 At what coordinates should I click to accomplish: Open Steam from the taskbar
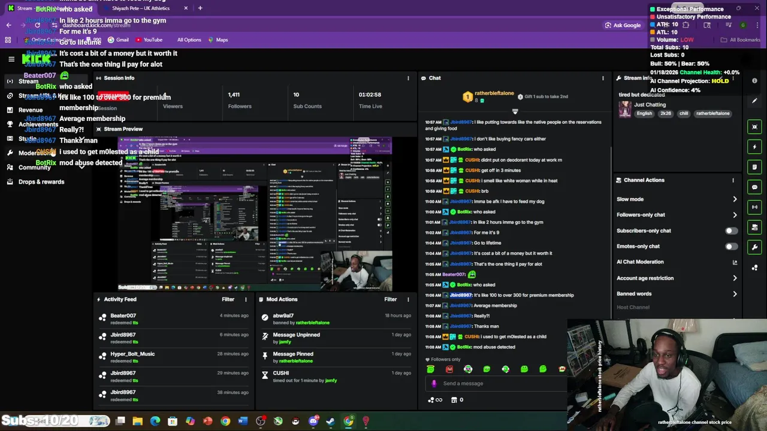[330, 421]
